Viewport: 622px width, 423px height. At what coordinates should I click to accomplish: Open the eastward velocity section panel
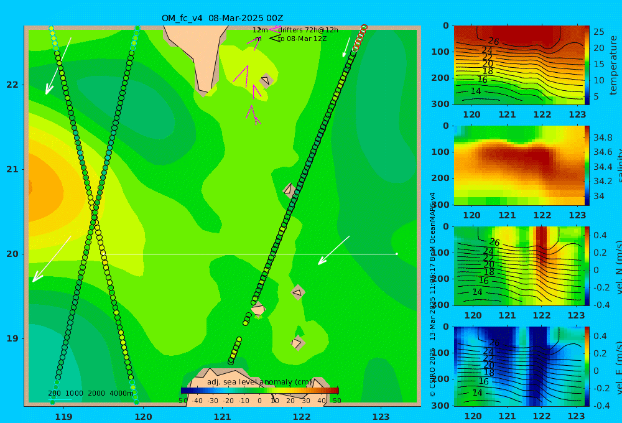(519, 366)
